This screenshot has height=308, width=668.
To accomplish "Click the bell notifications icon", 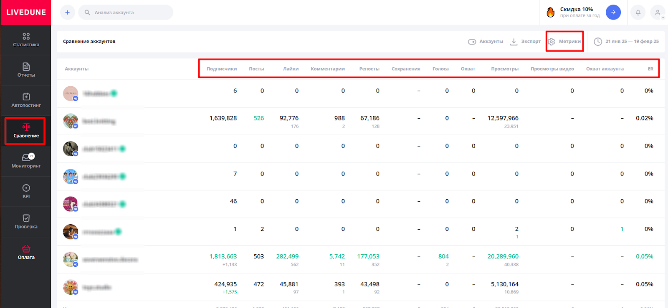I will 638,13.
